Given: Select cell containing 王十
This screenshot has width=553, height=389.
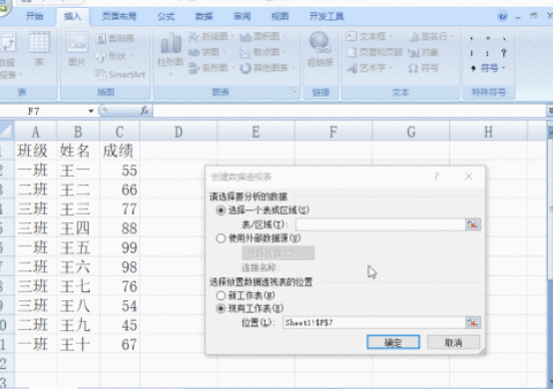Looking at the screenshot, I should pyautogui.click(x=78, y=344).
